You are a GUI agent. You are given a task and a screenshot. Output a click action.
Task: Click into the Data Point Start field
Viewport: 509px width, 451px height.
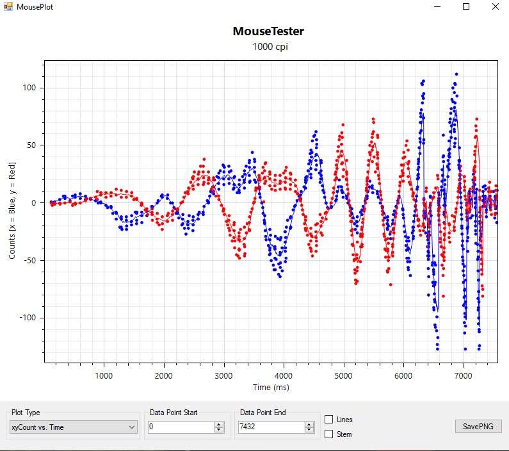pos(181,427)
